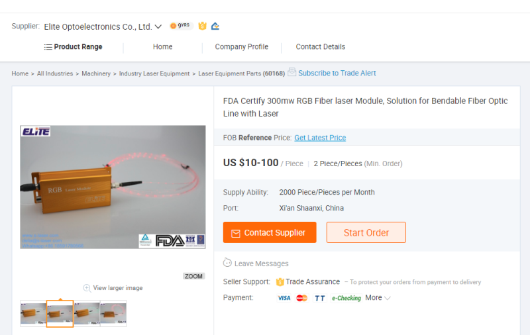The width and height of the screenshot is (530, 335).
Task: Click the 9YRS gold supplier badge
Action: (181, 26)
